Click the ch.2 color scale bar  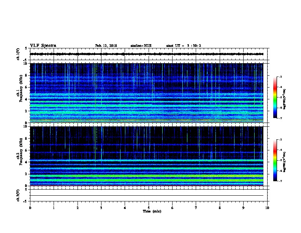(275, 160)
